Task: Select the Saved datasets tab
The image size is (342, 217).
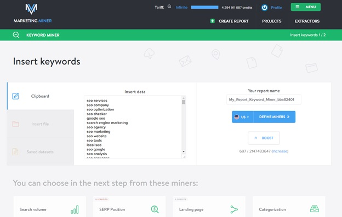Action: [41, 151]
